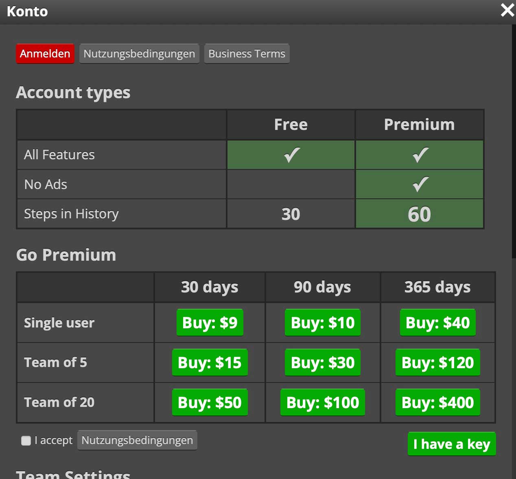
Task: Close the Konto dialog with X
Action: pyautogui.click(x=507, y=10)
